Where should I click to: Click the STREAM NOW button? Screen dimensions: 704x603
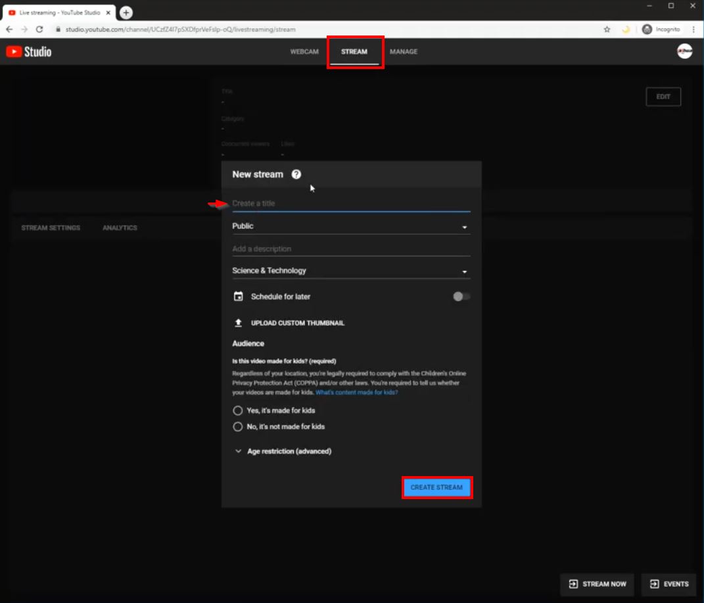597,584
